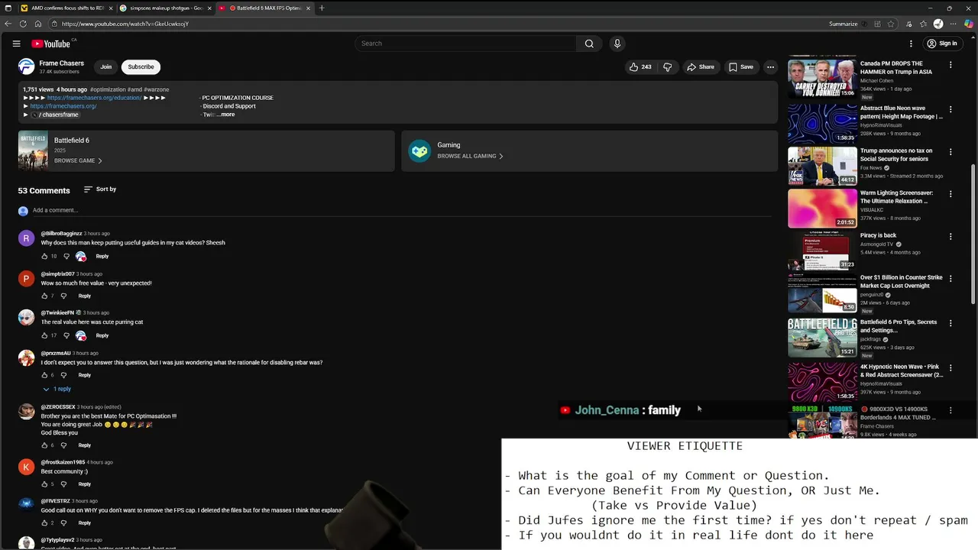Open more video actions ellipsis next to Save

[770, 67]
